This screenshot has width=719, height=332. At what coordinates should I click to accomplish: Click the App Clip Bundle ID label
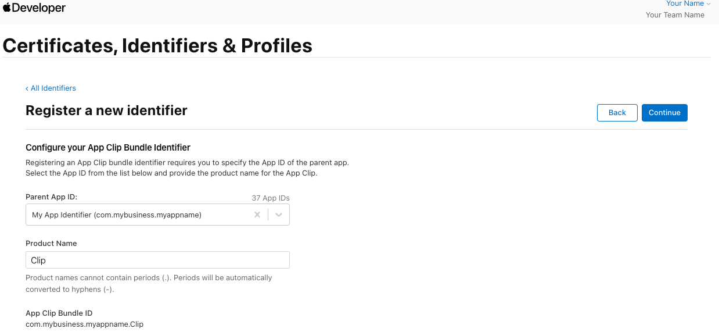tap(59, 313)
